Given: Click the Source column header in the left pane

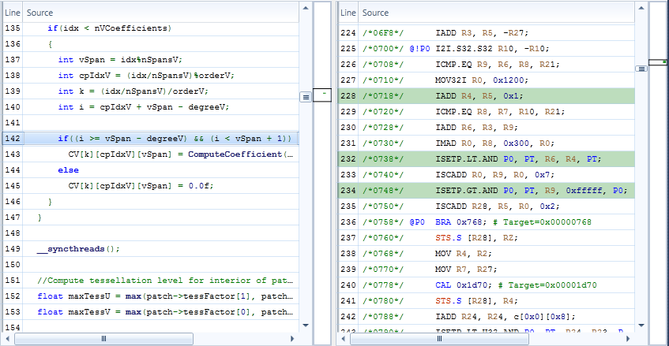Looking at the screenshot, I should 39,13.
